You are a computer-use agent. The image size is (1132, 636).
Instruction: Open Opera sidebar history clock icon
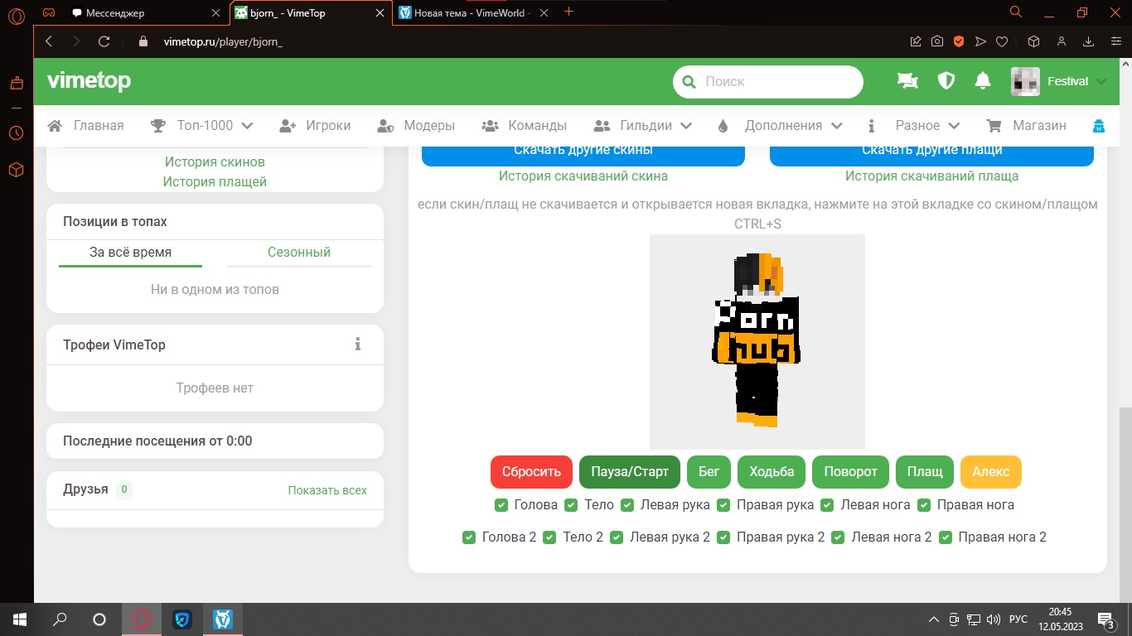point(16,132)
